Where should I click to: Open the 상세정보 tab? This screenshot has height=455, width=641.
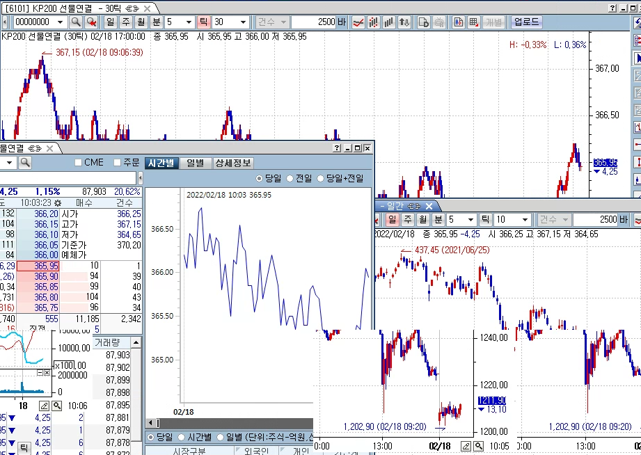tap(232, 163)
